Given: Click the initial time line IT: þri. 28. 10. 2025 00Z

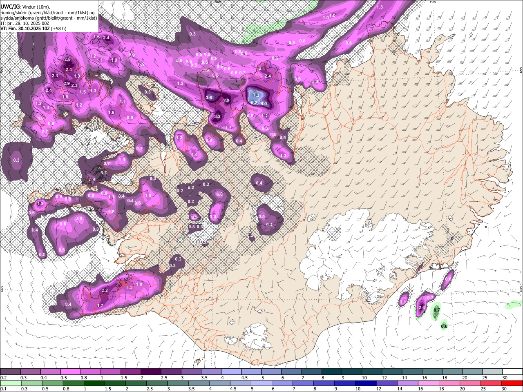Looking at the screenshot, I should pos(25,23).
